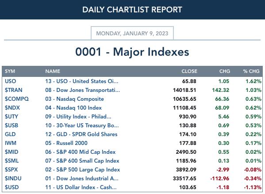265x194 pixels.
Task: Select the GLD symbol link
Action: coord(10,134)
